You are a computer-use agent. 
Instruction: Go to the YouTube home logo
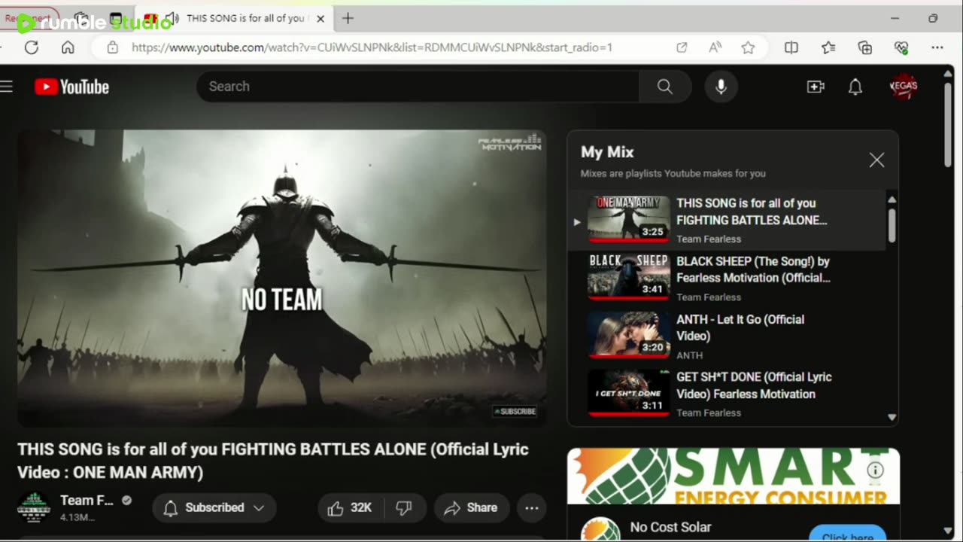(x=71, y=87)
